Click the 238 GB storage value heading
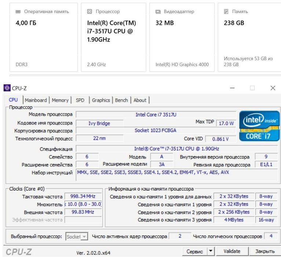This screenshot has width=281, height=257. click(x=234, y=23)
